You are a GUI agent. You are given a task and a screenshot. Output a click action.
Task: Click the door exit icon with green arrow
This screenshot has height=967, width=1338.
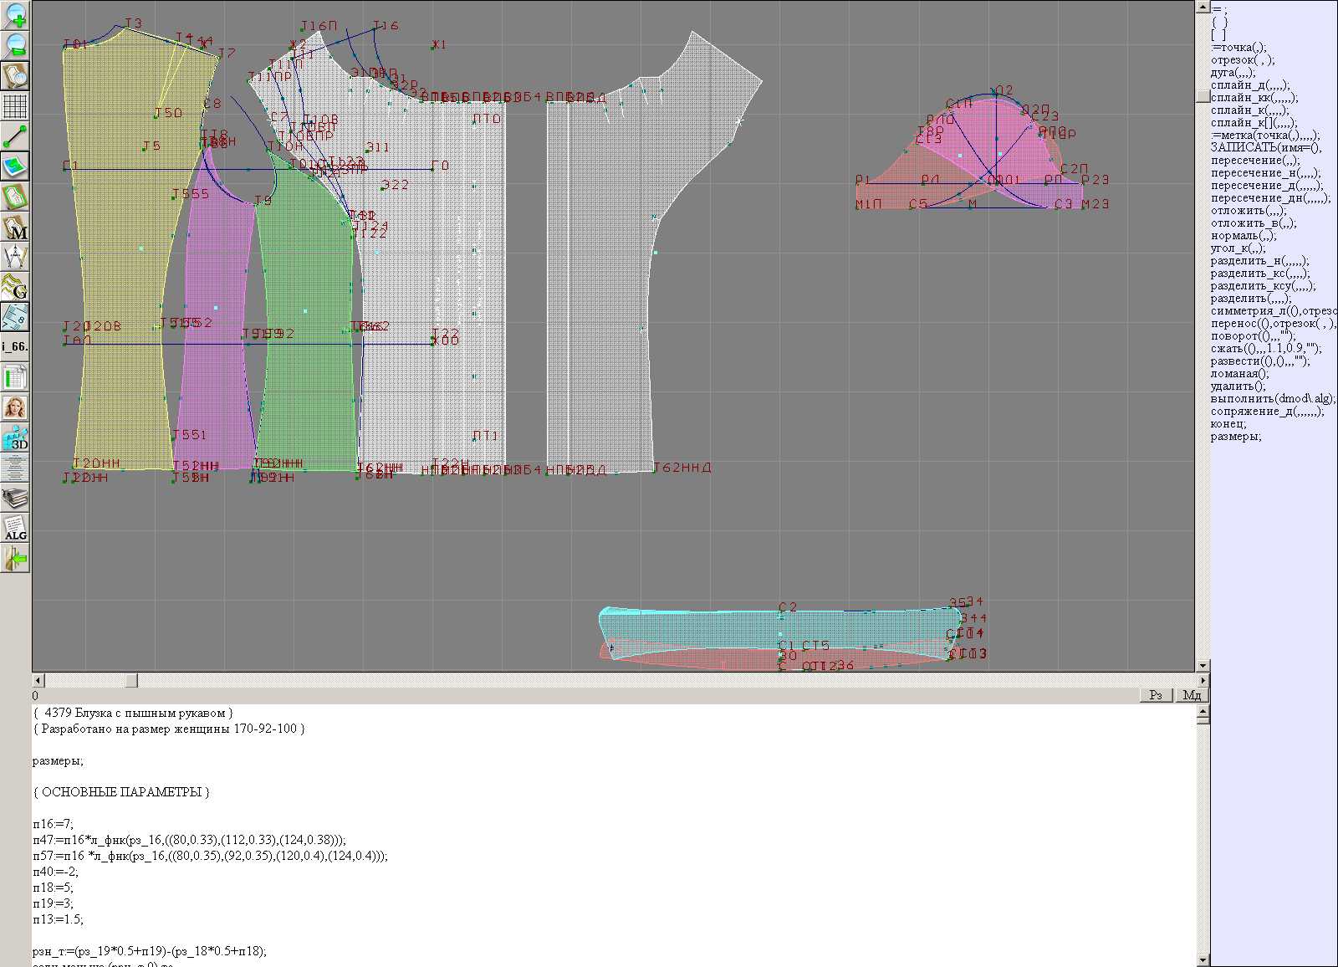[x=15, y=558]
